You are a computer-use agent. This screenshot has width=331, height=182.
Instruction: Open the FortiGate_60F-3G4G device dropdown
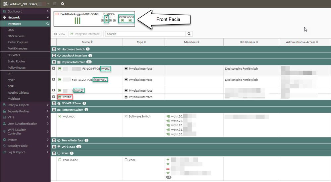[x=27, y=4]
